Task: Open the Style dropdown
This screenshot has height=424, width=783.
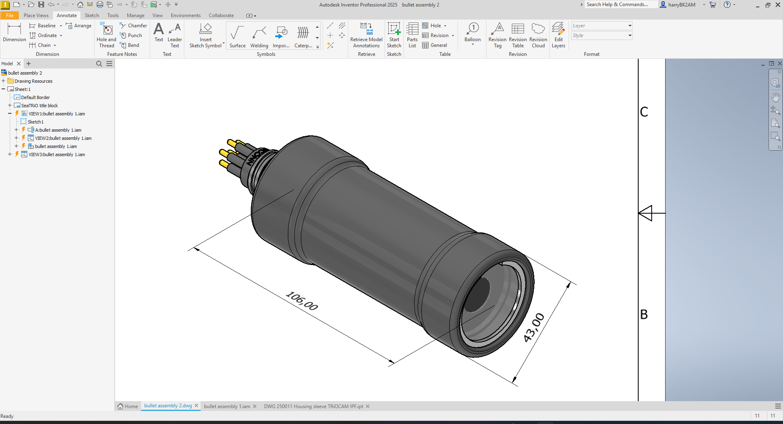Action: pyautogui.click(x=602, y=35)
